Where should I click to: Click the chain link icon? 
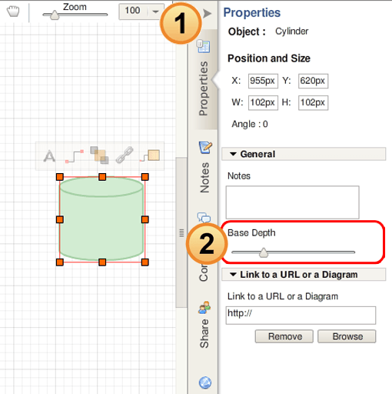click(x=125, y=155)
